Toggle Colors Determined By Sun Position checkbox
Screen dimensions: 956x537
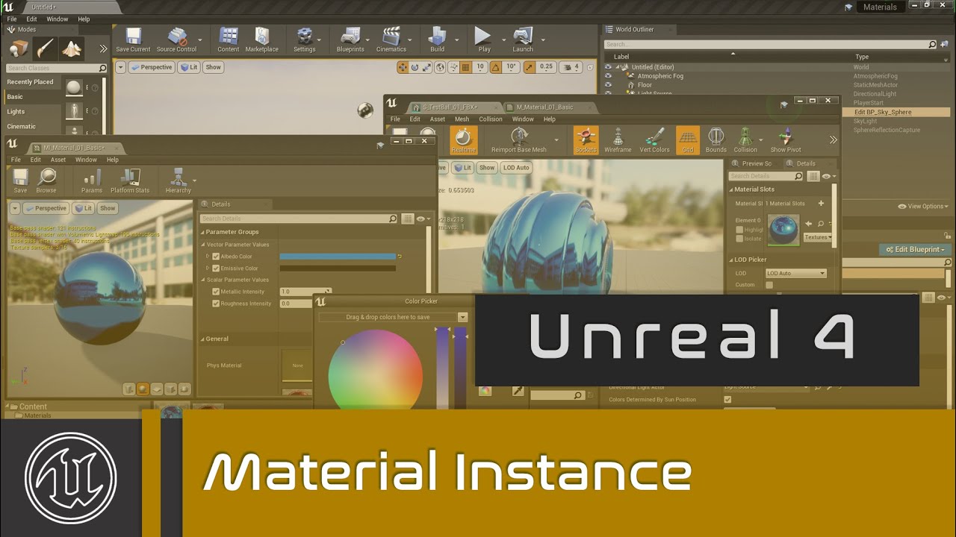click(x=728, y=400)
